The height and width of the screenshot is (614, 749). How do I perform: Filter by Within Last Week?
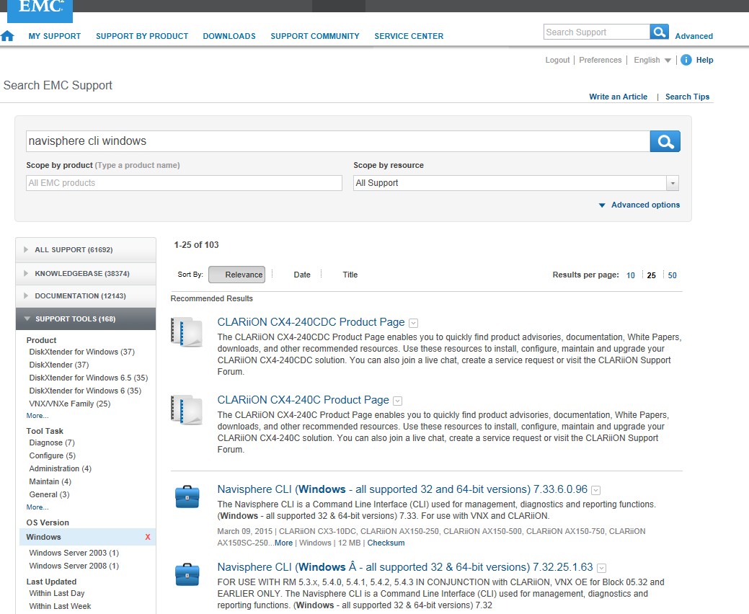(60, 606)
